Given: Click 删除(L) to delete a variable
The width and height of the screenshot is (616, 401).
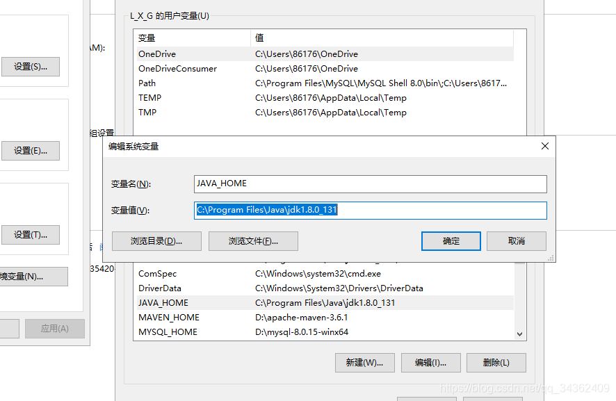Looking at the screenshot, I should [496, 362].
